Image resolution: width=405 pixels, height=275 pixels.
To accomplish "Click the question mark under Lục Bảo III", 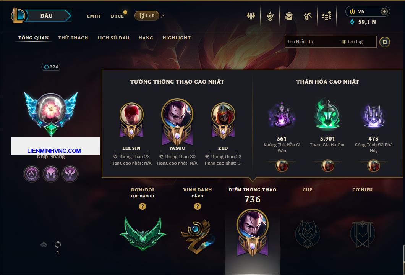I will (x=142, y=206).
